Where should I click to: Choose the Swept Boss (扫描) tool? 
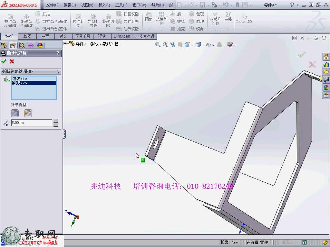click(x=43, y=14)
